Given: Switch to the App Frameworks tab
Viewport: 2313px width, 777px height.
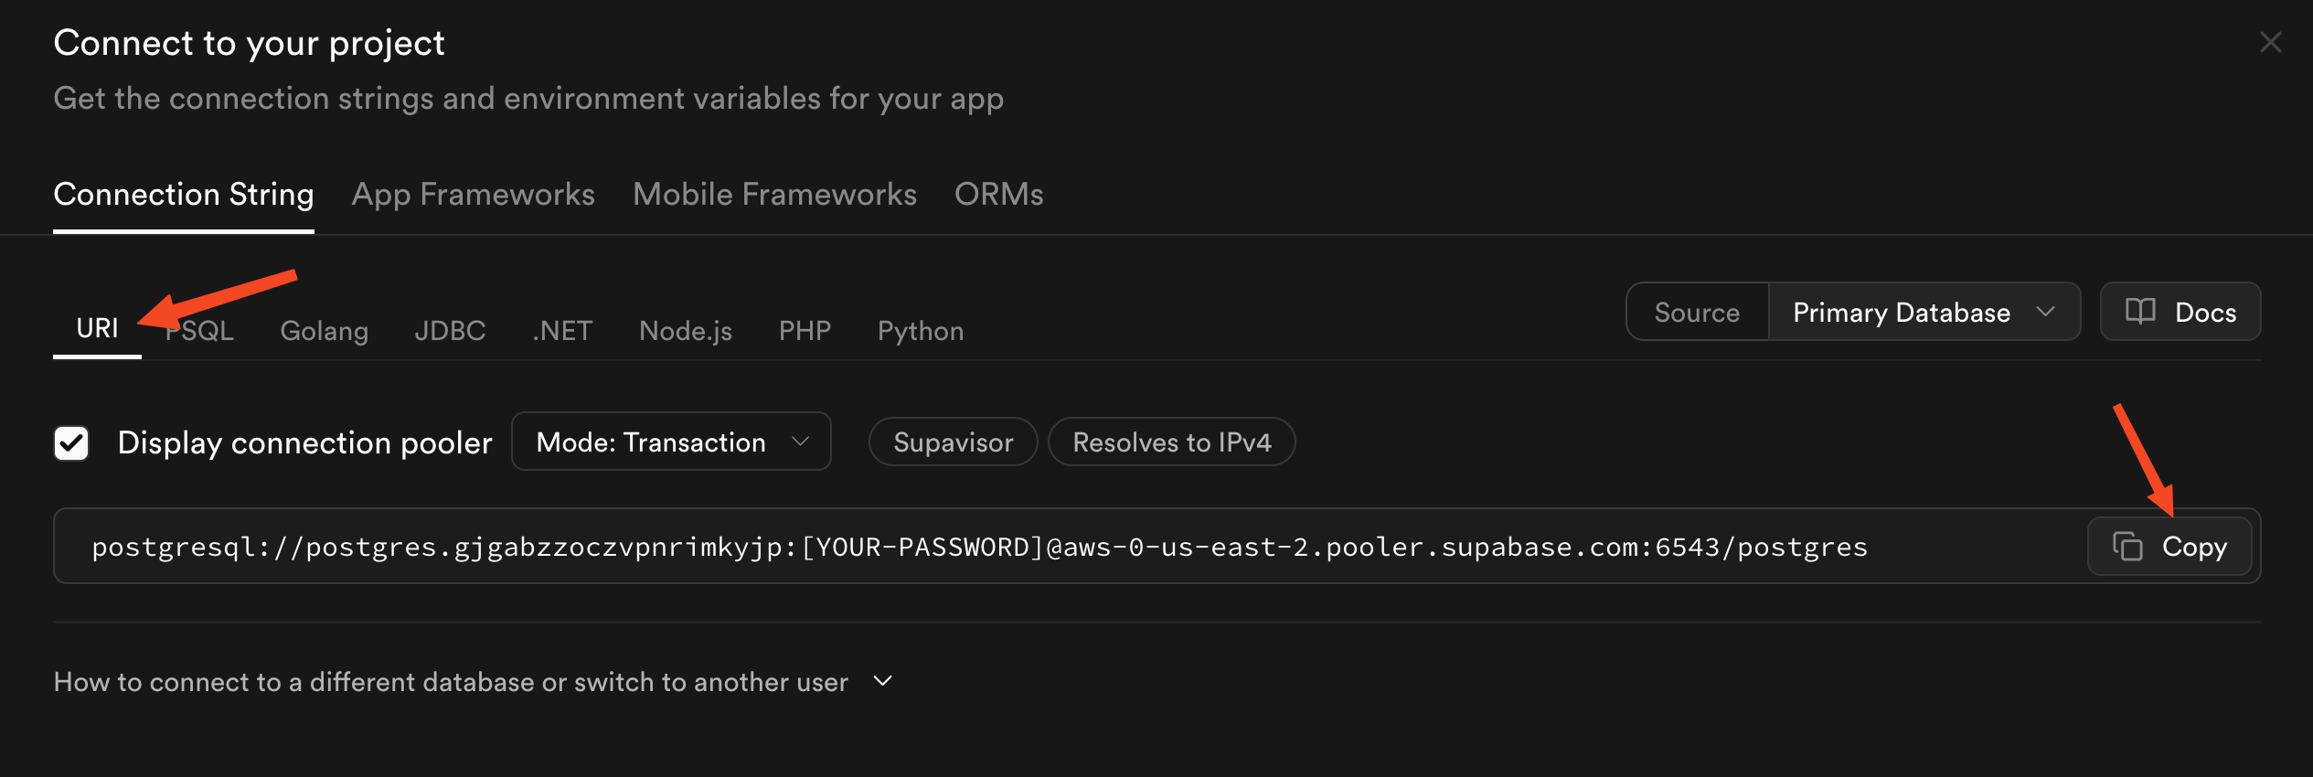Looking at the screenshot, I should click(473, 195).
